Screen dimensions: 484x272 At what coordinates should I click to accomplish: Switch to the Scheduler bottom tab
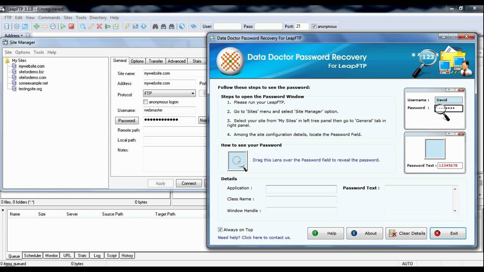[x=33, y=256]
